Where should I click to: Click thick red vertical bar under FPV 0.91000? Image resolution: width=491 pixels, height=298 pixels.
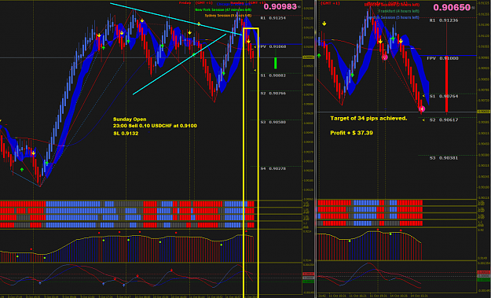pos(446,84)
